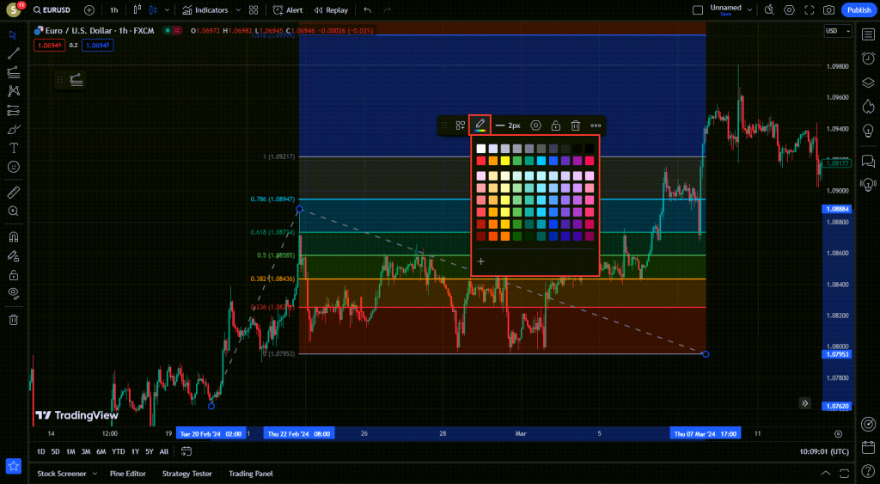Open the 1h timeframe selector
Screen dimensions: 880x484
pos(114,10)
